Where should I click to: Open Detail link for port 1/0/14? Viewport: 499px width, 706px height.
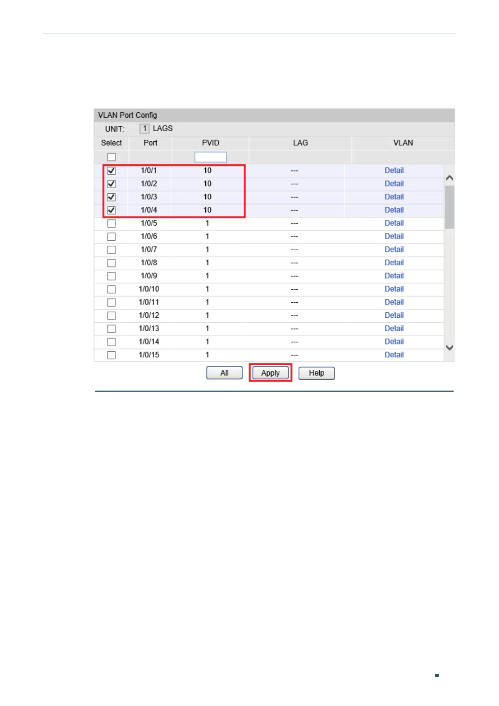pos(394,342)
